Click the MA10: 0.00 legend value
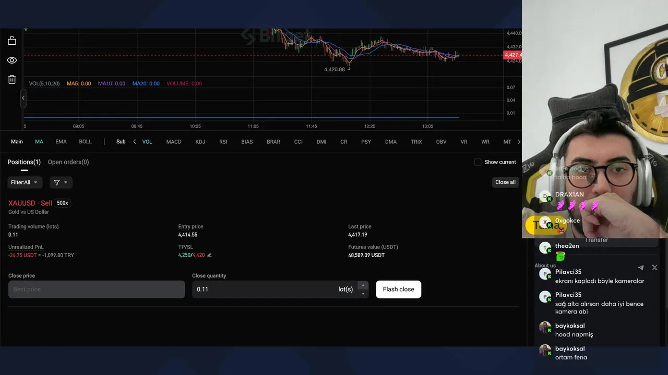 tap(112, 83)
